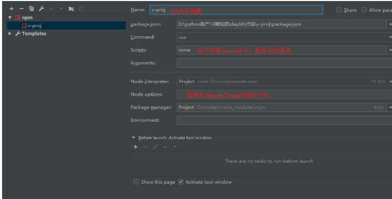Click the Environment input field
This screenshot has height=199, width=392.
coord(284,120)
